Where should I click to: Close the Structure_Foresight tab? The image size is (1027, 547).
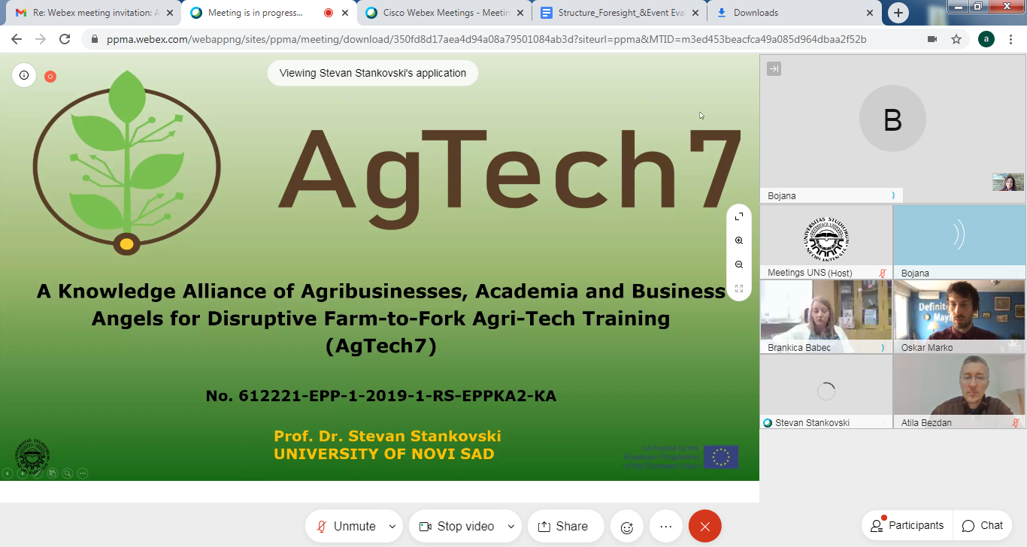[x=694, y=13]
